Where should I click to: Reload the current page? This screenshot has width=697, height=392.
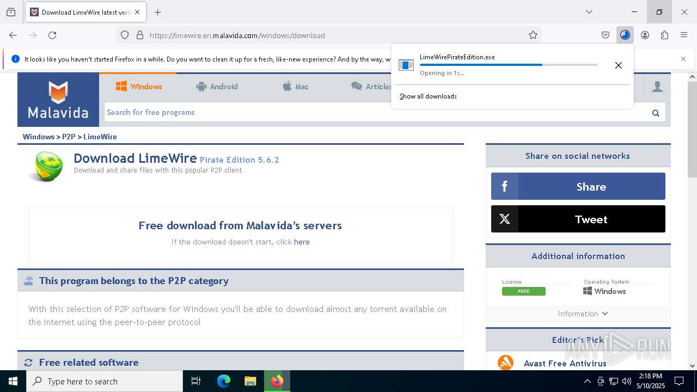coord(52,35)
